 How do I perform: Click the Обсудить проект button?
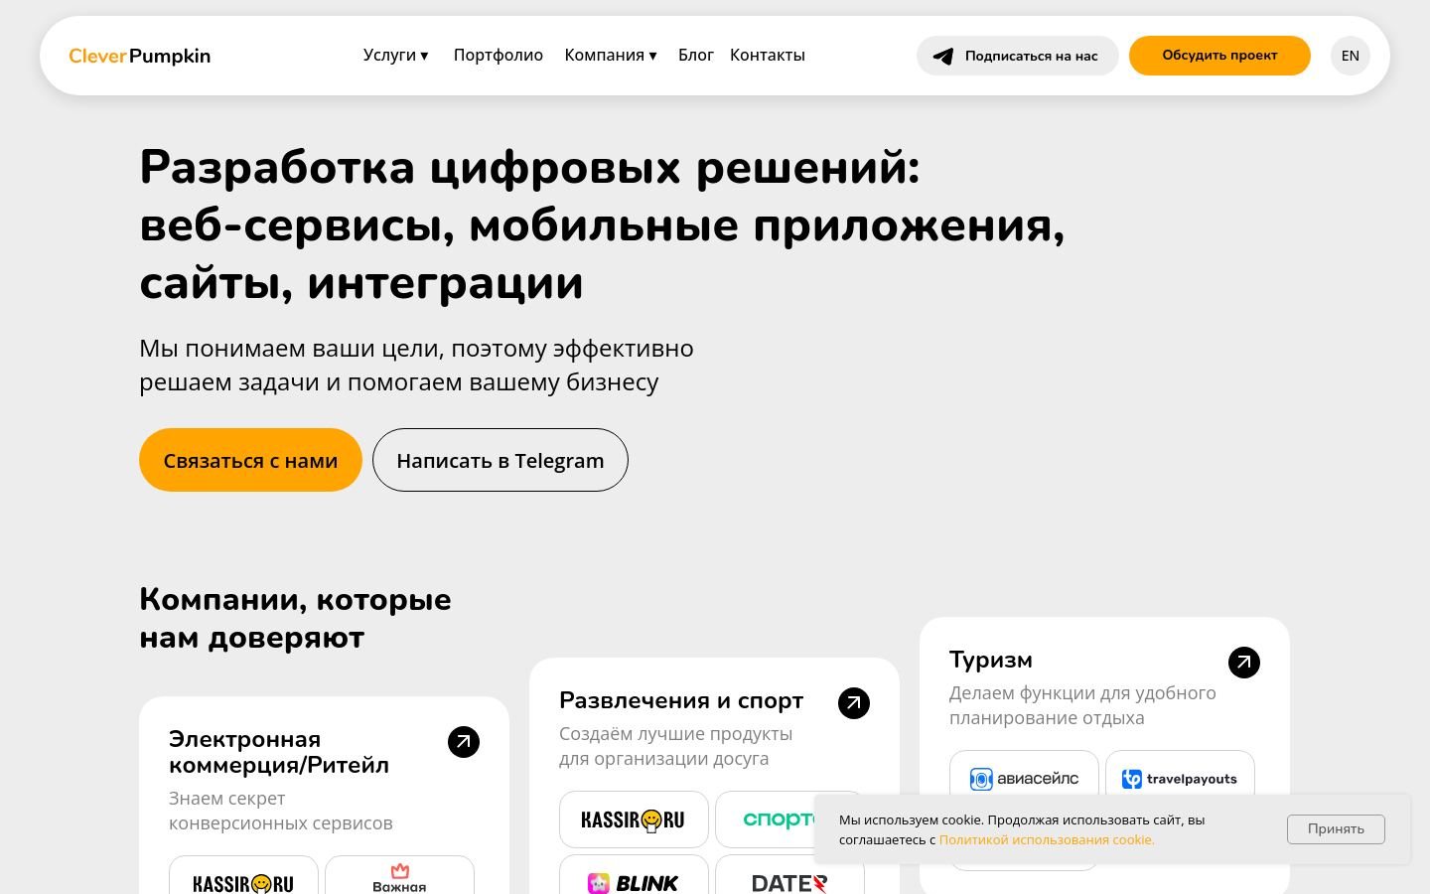(1219, 56)
